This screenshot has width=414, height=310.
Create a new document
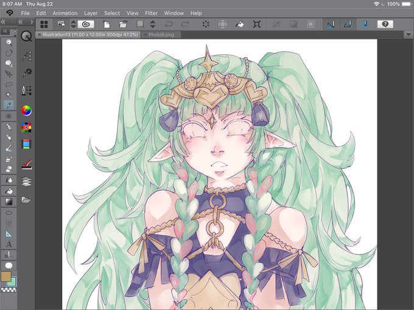[x=107, y=24]
